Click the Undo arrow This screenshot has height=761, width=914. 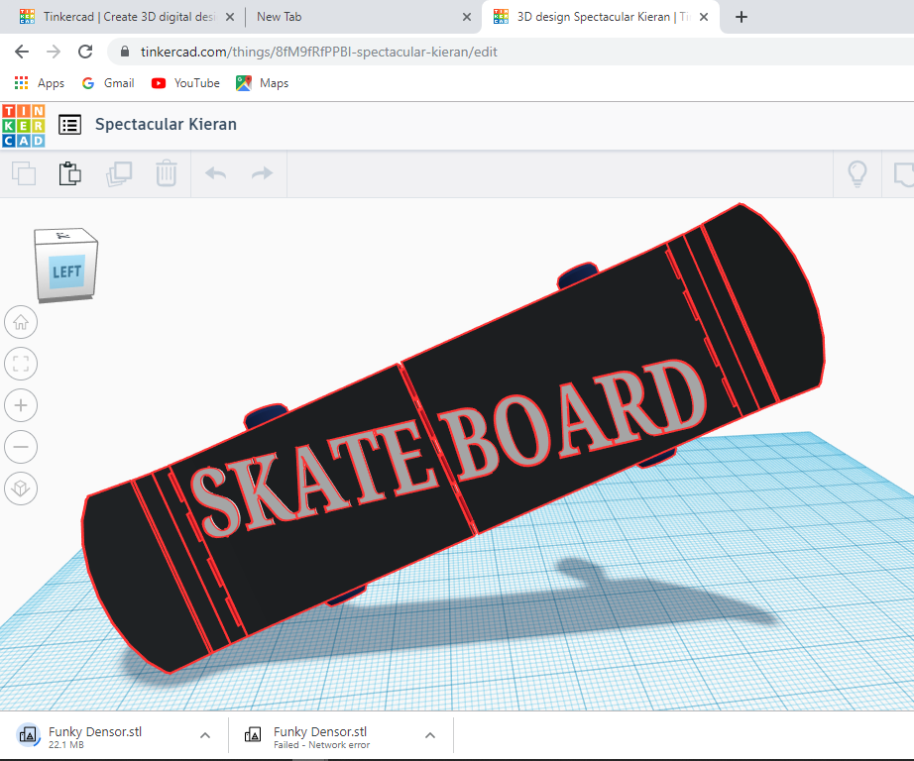point(216,173)
